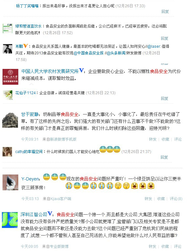The width and height of the screenshot is (188, 251).
Task: Reply to 杨丁丁笑嘻嘻's comment
Action: point(165,11)
